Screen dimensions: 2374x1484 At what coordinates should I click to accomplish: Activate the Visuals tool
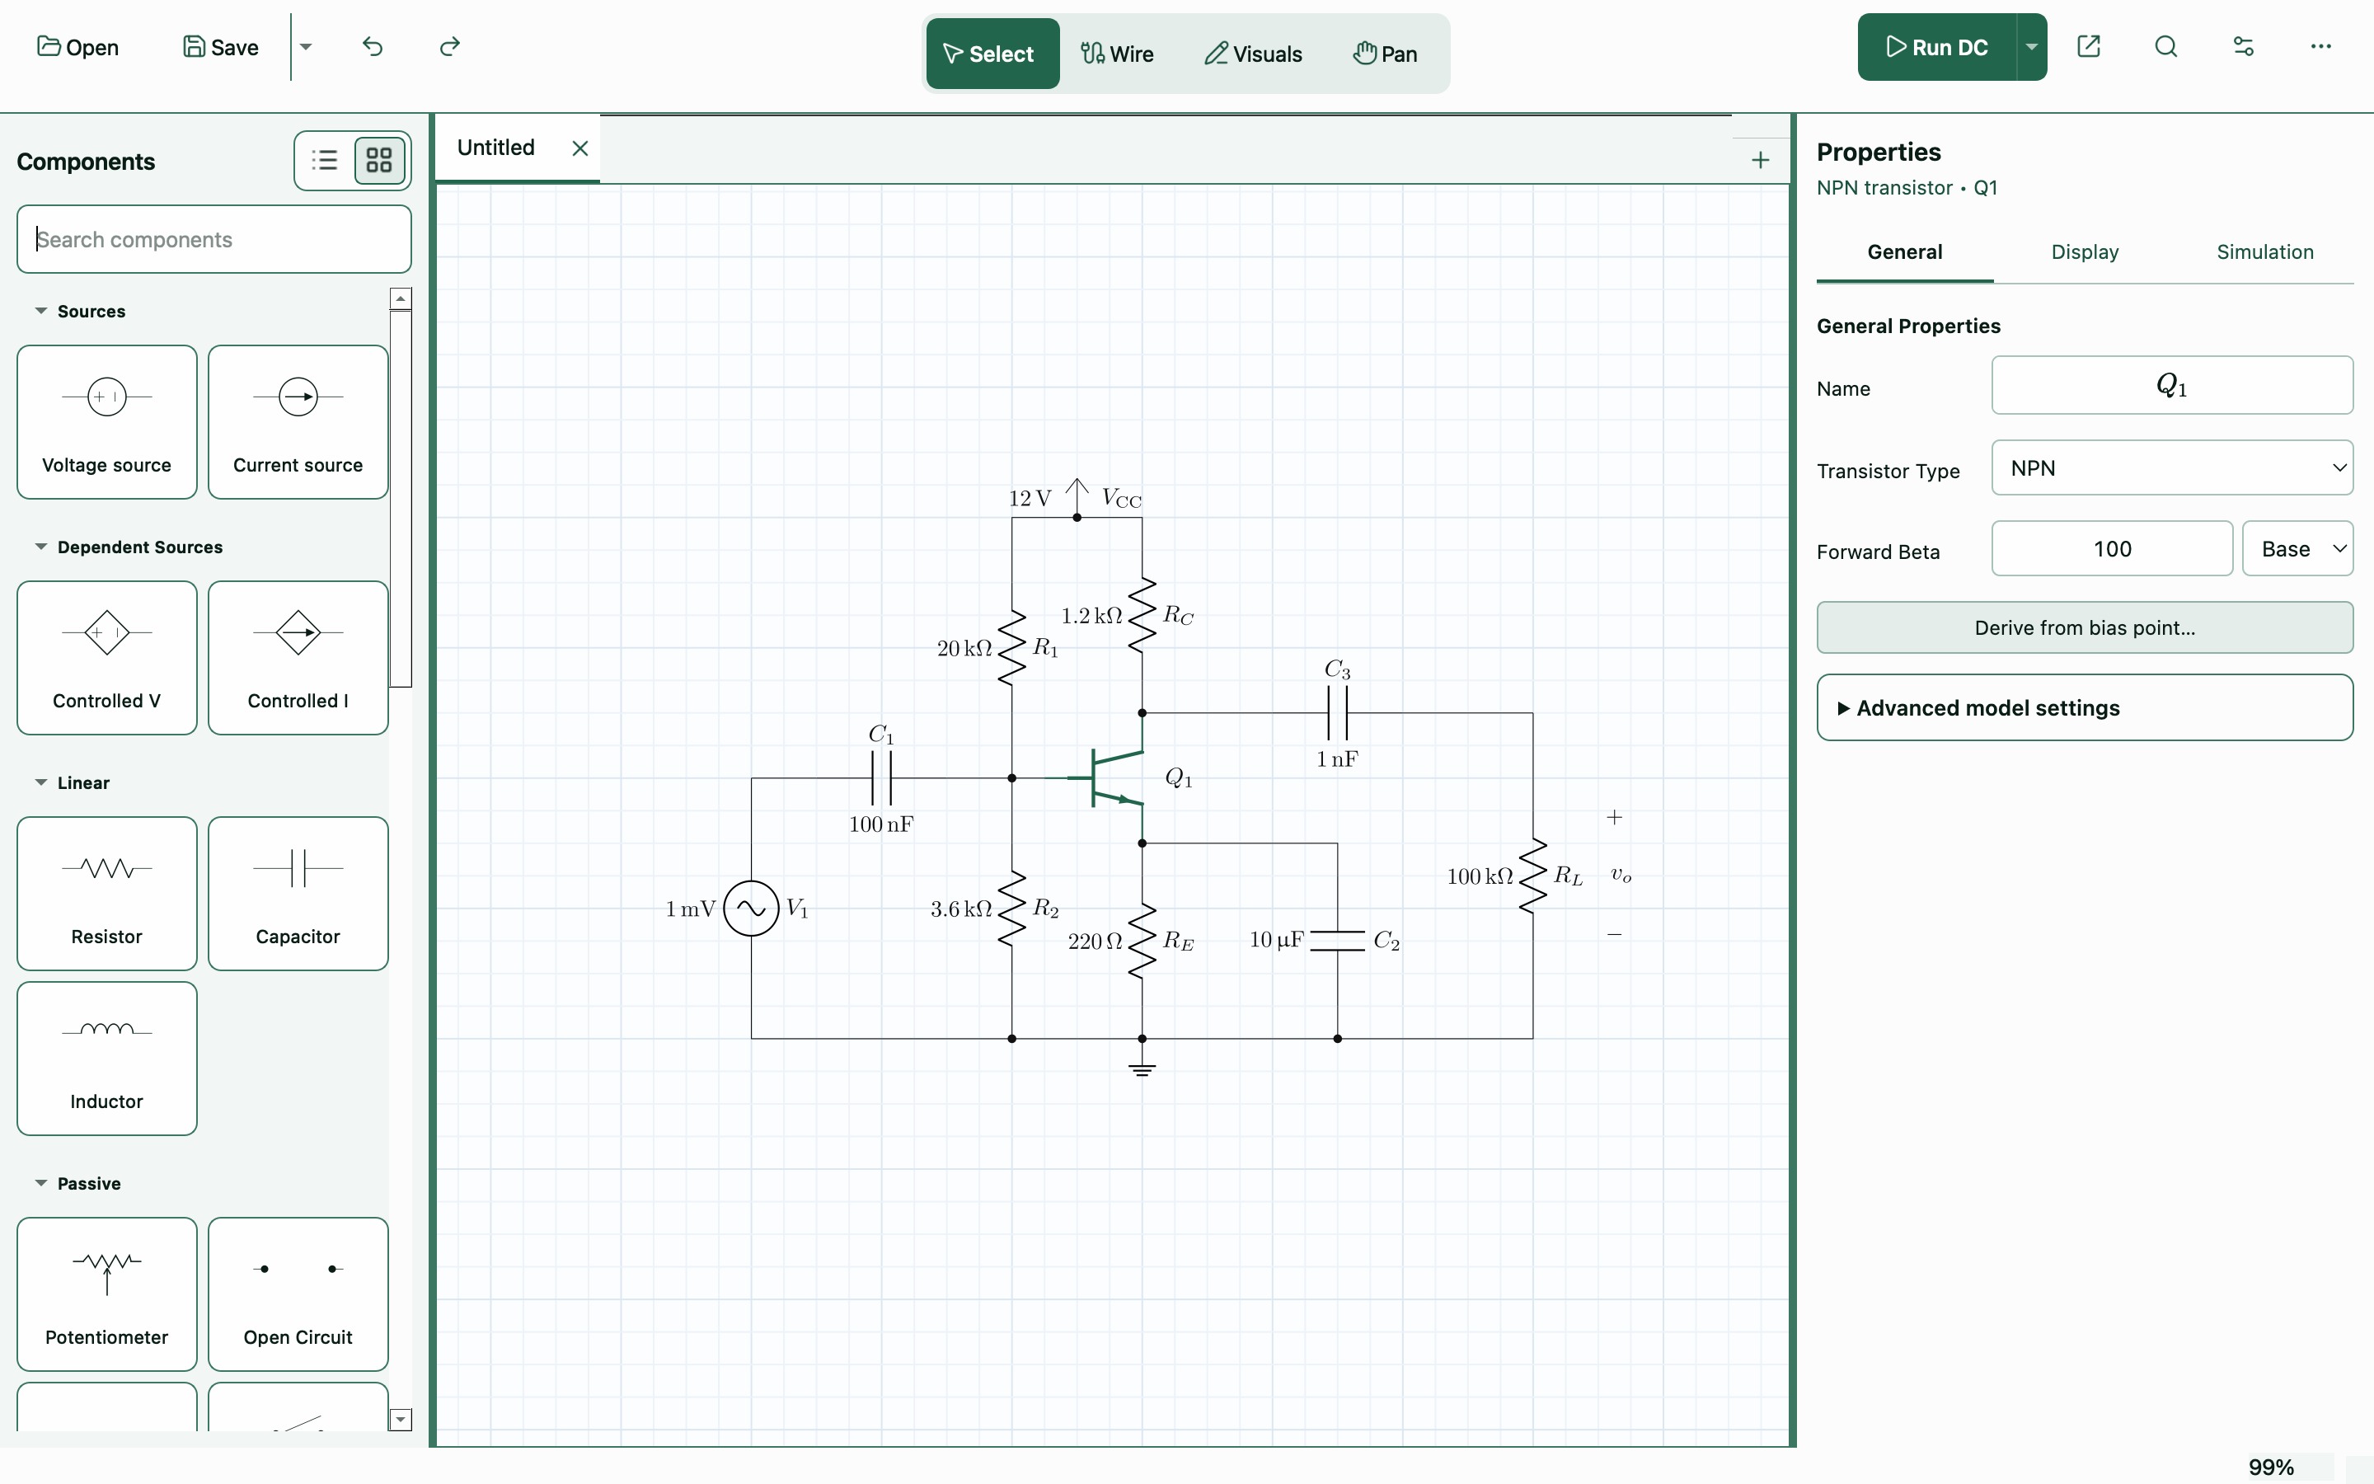coord(1254,54)
